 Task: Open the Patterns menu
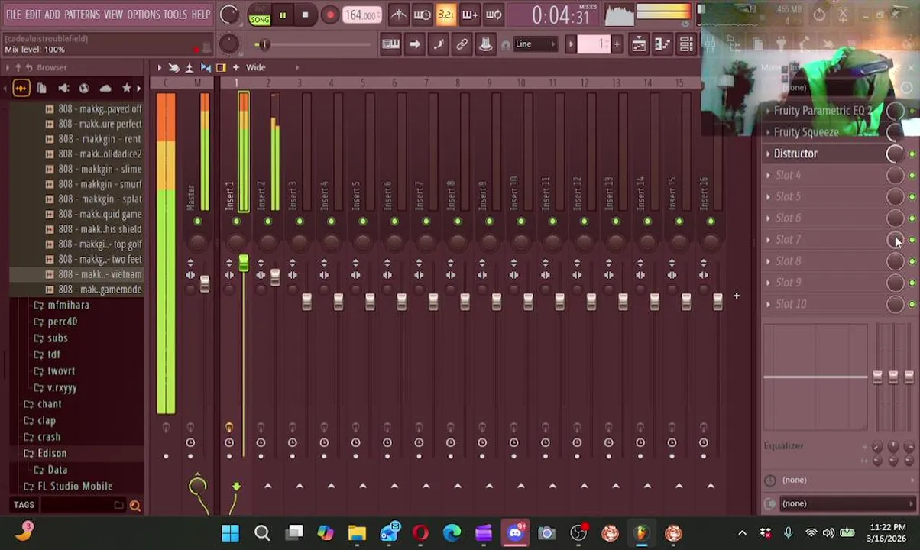[82, 15]
